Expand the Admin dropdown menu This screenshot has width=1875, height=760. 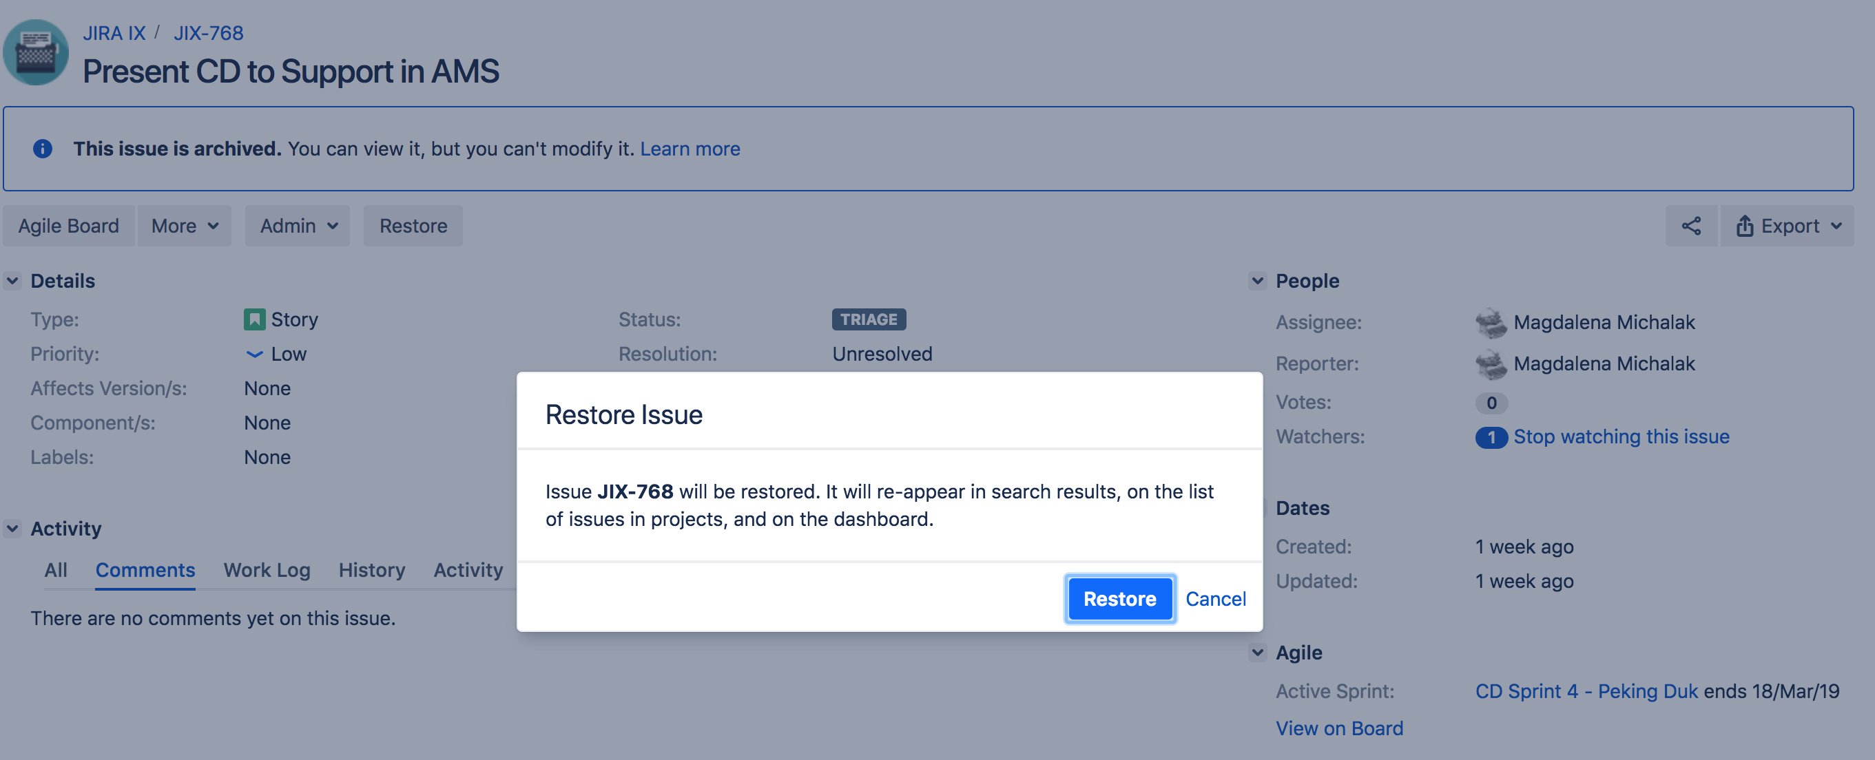(297, 224)
